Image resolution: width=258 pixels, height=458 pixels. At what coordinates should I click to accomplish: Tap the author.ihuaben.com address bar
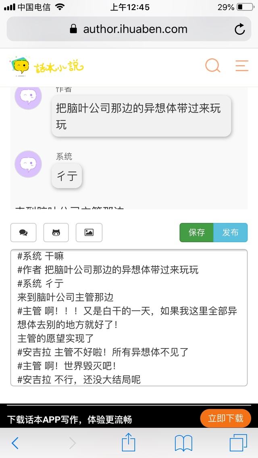point(129,29)
